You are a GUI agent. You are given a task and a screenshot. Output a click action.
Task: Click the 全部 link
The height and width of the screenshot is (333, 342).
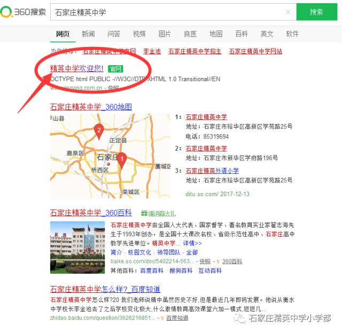(192, 252)
